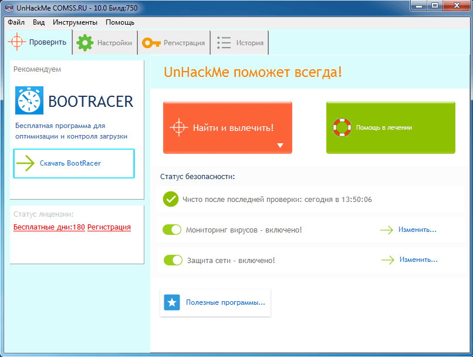Click the crosshair icon on the orange button
Image resolution: width=473 pixels, height=357 pixels.
pyautogui.click(x=178, y=127)
